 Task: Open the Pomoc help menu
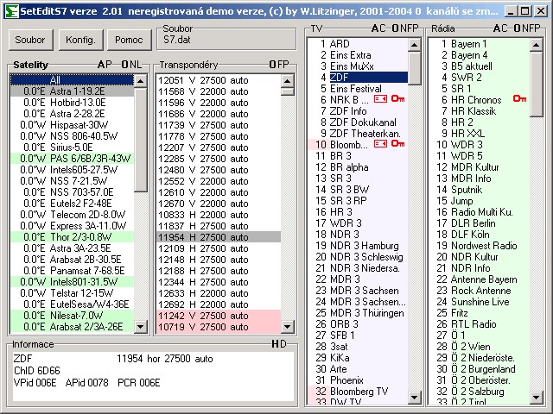click(x=129, y=40)
